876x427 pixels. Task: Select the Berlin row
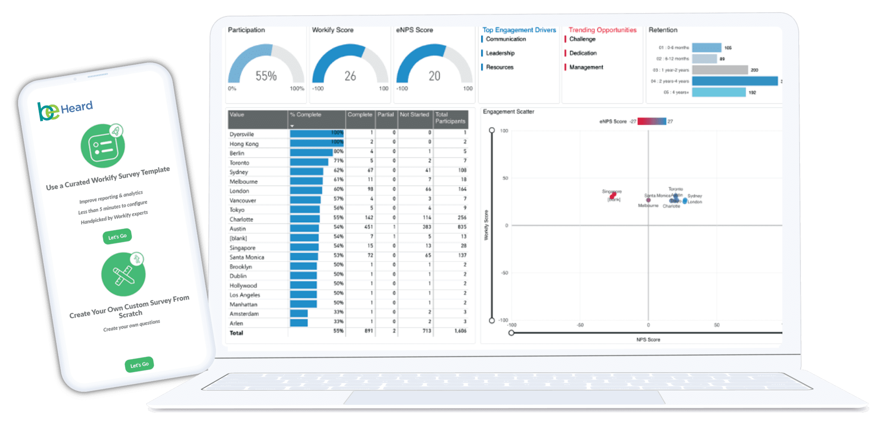348,153
